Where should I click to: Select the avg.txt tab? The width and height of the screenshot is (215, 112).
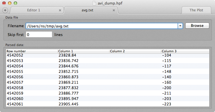[87, 10]
